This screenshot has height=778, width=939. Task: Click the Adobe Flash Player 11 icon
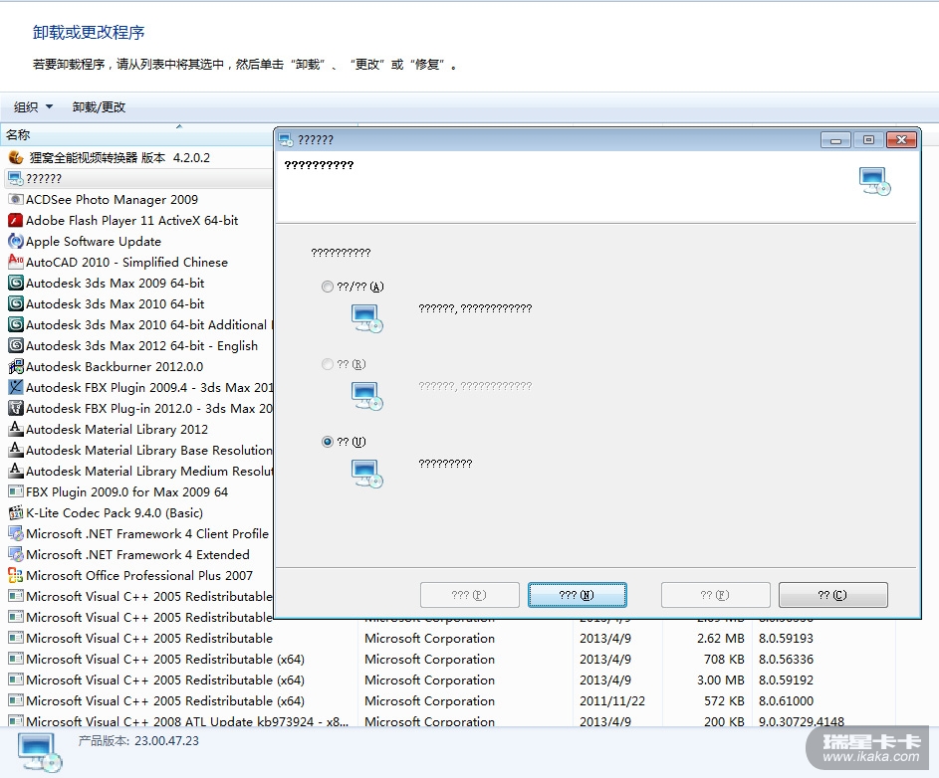click(16, 221)
